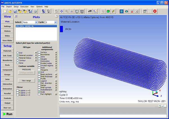Click the blue S slideshow icon
Viewport: 169px width, 119px height.
121,11
